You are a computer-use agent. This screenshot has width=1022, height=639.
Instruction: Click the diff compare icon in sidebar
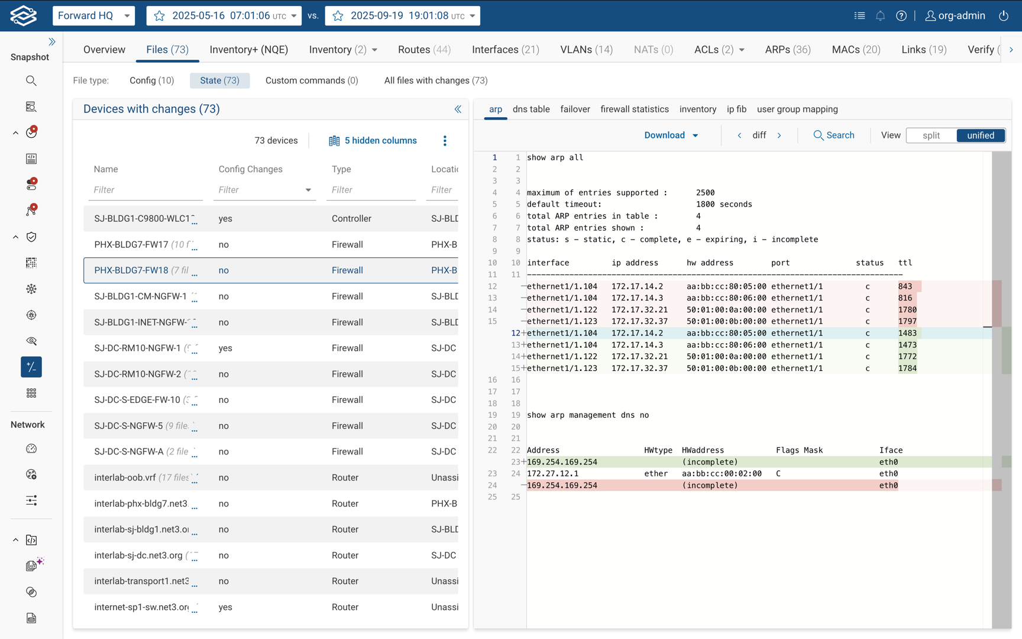31,367
